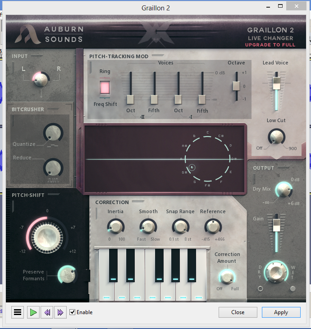The width and height of the screenshot is (311, 329).
Task: Click the Bitcrusher Quantize knob
Action: (53, 133)
